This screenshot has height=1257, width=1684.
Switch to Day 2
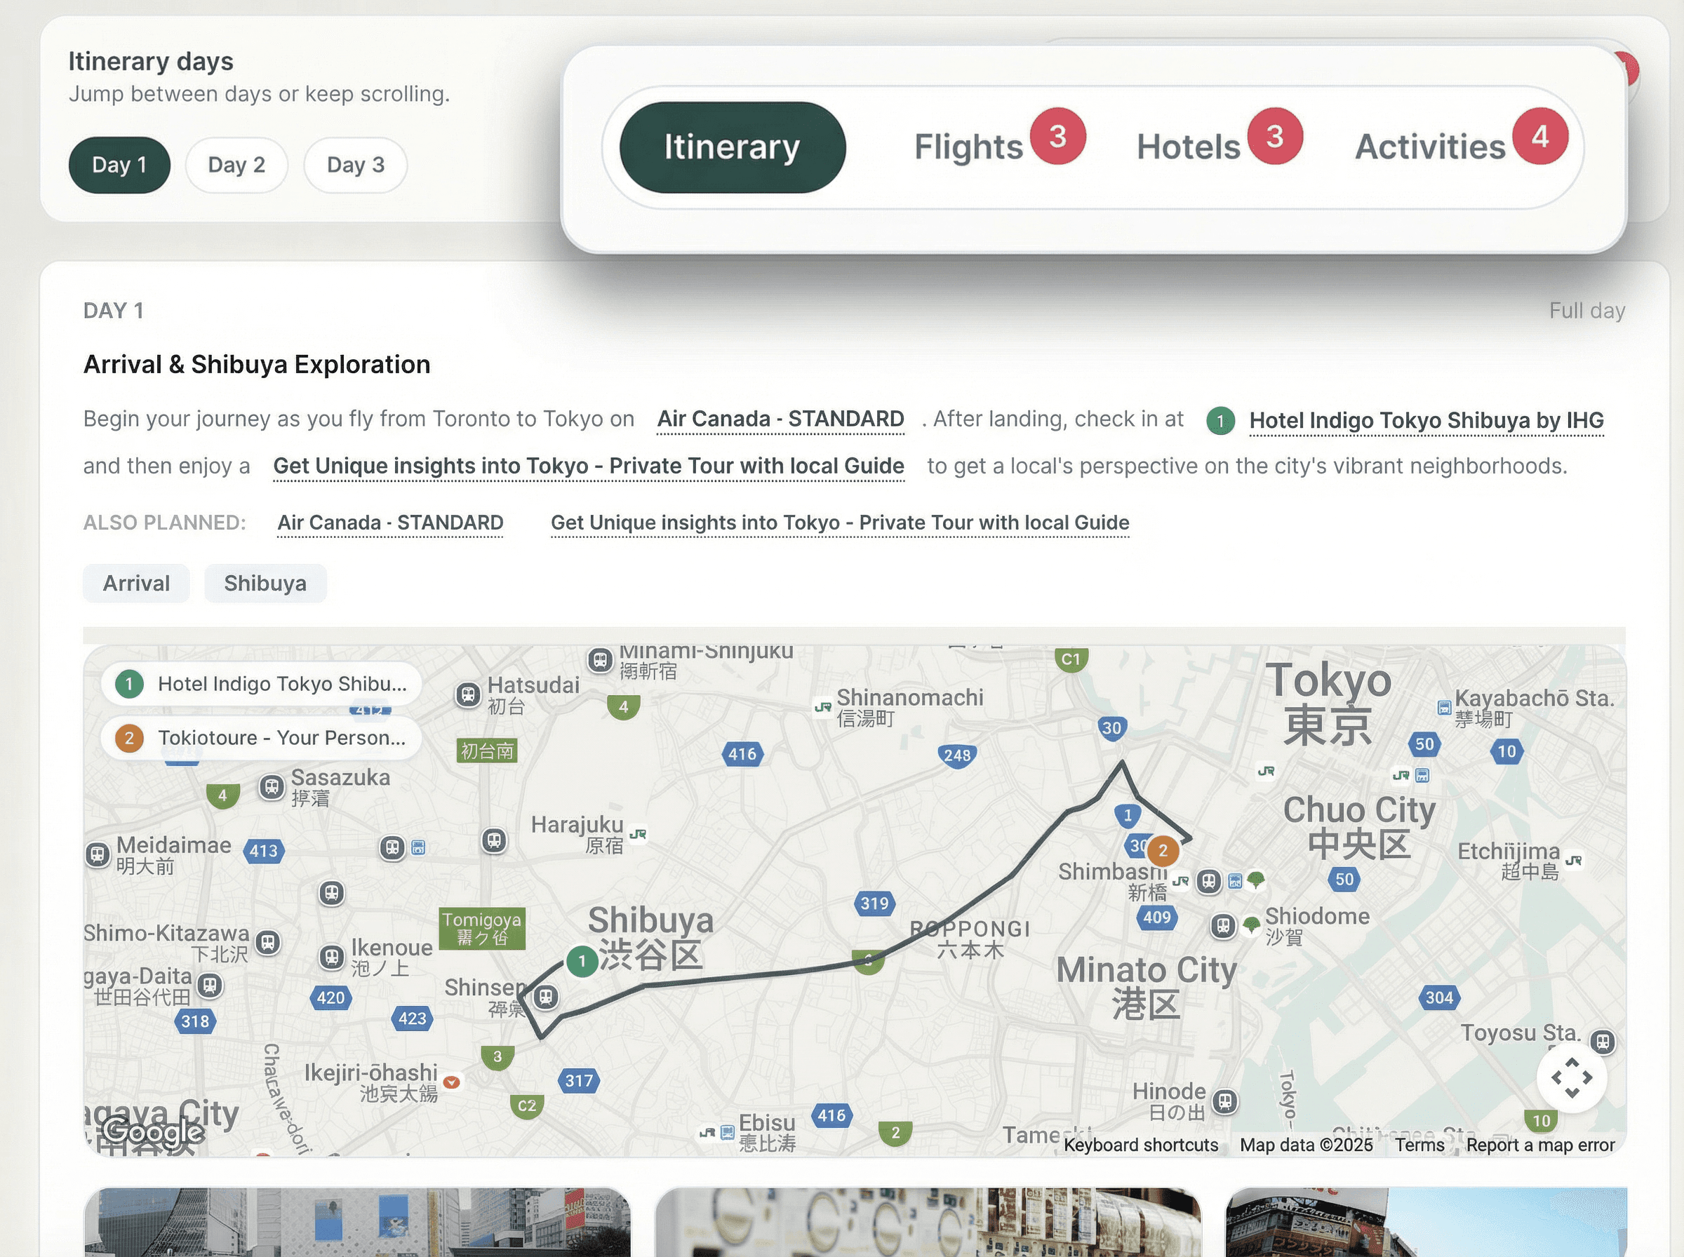[236, 165]
